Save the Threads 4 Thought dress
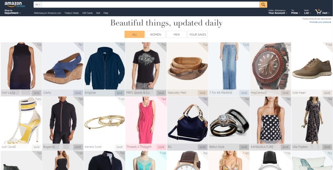Screen dimensions: 333x170 pos(161,147)
